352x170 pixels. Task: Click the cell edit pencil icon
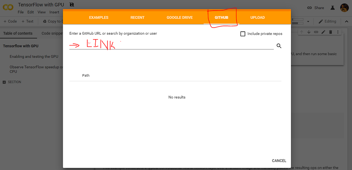(323, 32)
